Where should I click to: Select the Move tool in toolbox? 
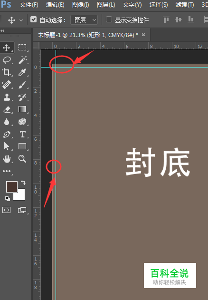(x=7, y=48)
